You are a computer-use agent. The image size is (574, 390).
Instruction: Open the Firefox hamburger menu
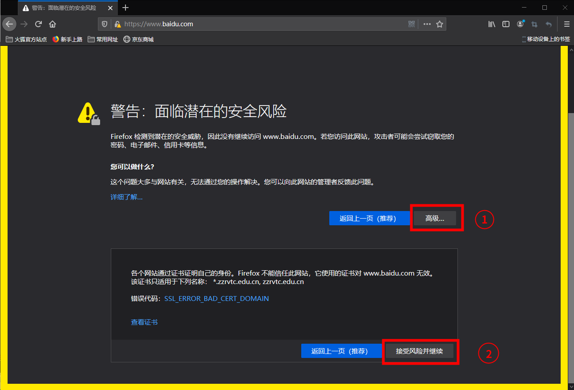[x=566, y=24]
